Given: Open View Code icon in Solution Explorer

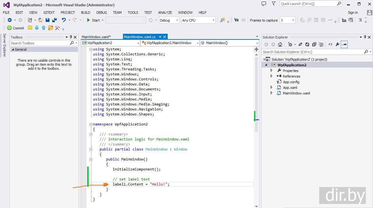Looking at the screenshot, I should (330, 44).
